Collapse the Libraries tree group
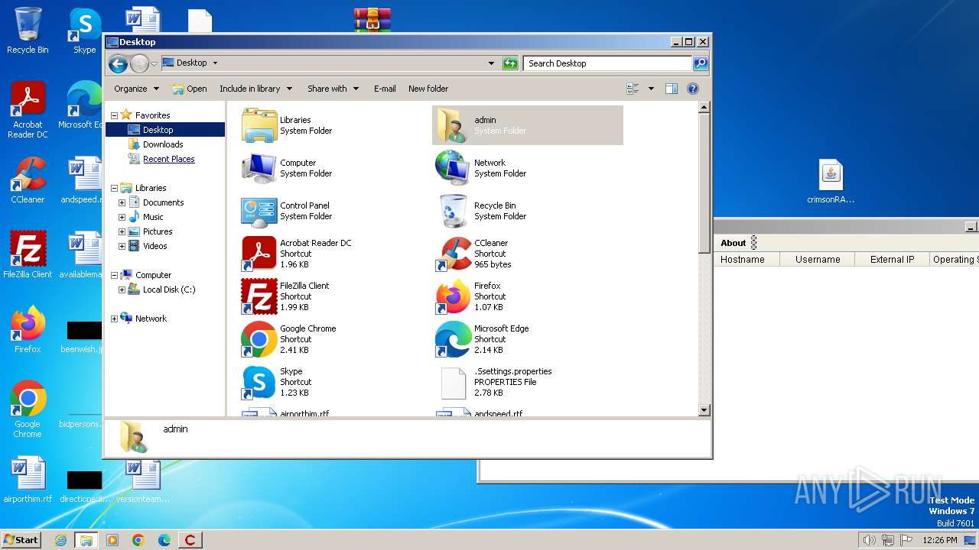979x550 pixels. tap(114, 188)
